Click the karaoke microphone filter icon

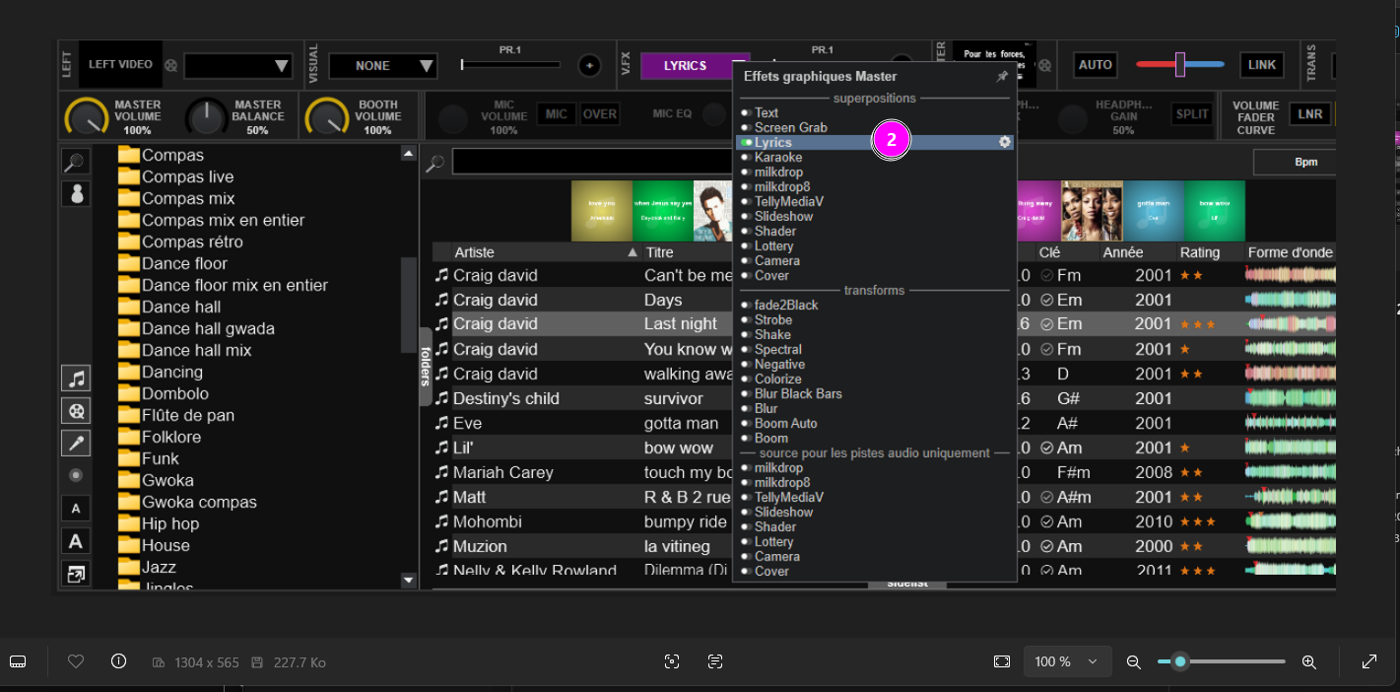76,444
